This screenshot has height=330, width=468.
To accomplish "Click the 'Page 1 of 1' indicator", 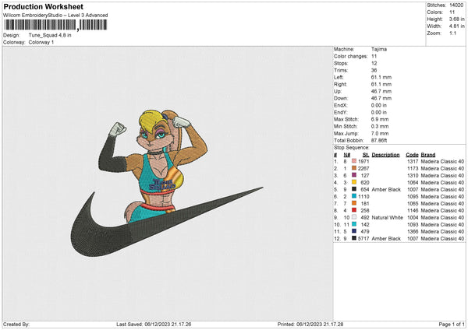I will point(452,324).
